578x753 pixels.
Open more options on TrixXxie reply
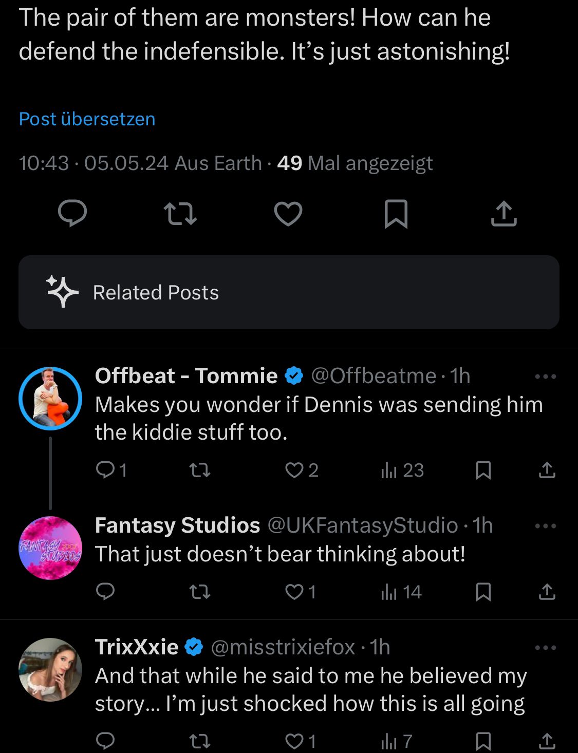545,648
